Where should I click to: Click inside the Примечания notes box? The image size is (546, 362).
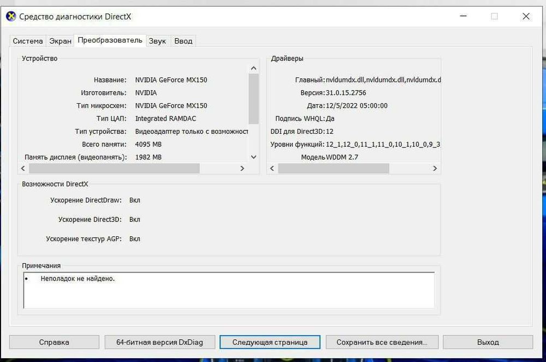tap(229, 290)
